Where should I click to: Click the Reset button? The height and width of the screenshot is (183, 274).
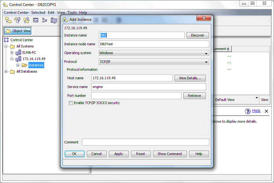(x=141, y=154)
